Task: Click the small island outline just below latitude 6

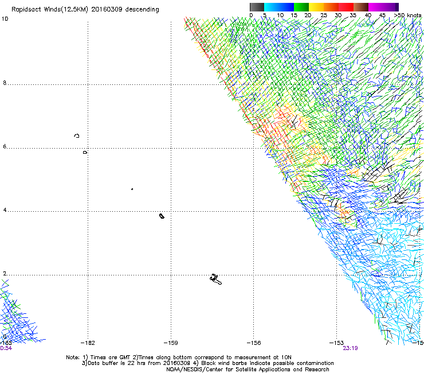Action: 85,153
